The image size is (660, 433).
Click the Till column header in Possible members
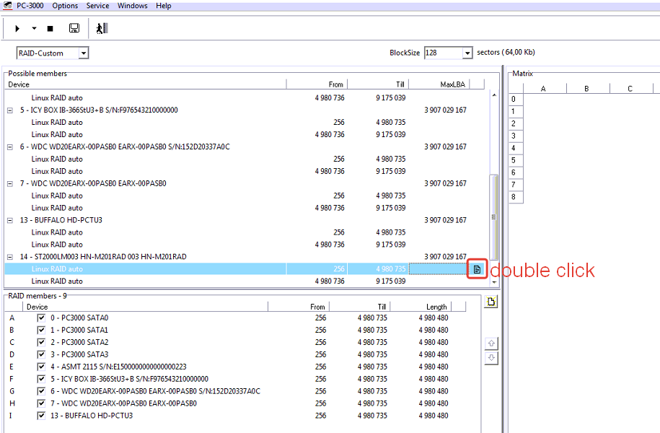[x=377, y=84]
